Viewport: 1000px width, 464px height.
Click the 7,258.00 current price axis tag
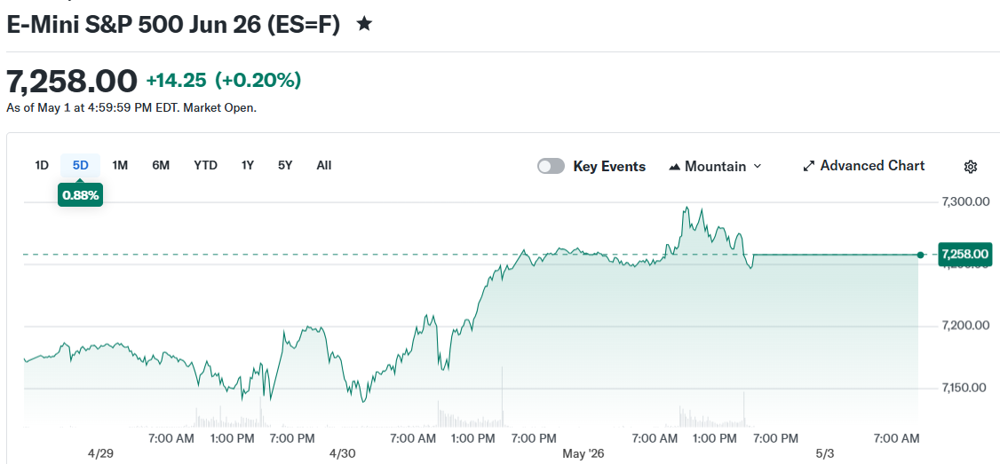click(965, 255)
